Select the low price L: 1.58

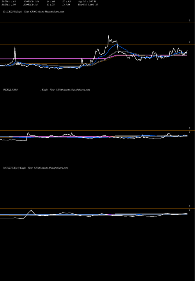(x=67, y=5)
